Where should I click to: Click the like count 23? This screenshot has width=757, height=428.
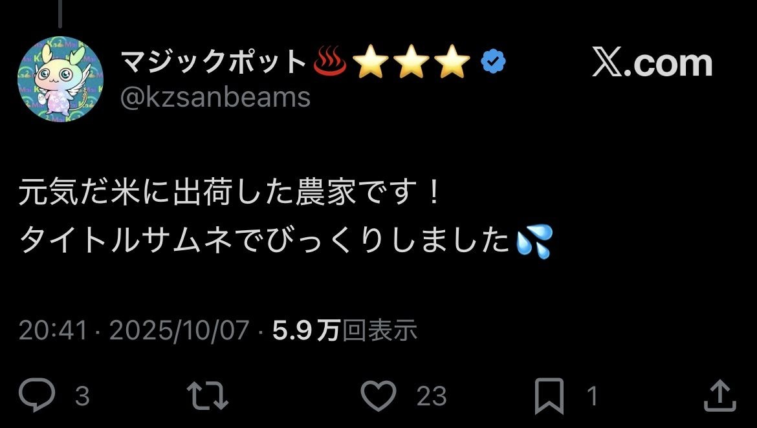(x=432, y=396)
